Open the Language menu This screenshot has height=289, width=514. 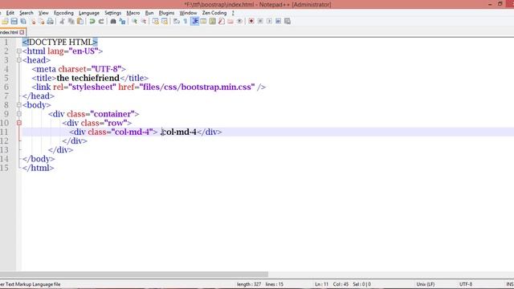coord(89,13)
